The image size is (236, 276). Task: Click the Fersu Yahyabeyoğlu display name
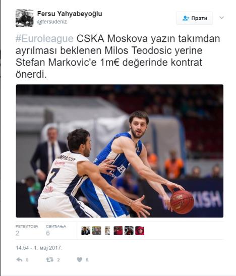coord(70,14)
